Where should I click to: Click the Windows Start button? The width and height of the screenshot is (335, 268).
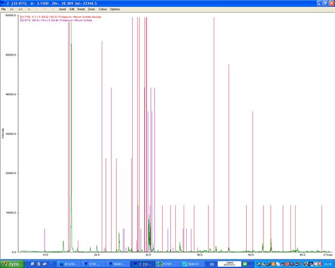[12, 264]
